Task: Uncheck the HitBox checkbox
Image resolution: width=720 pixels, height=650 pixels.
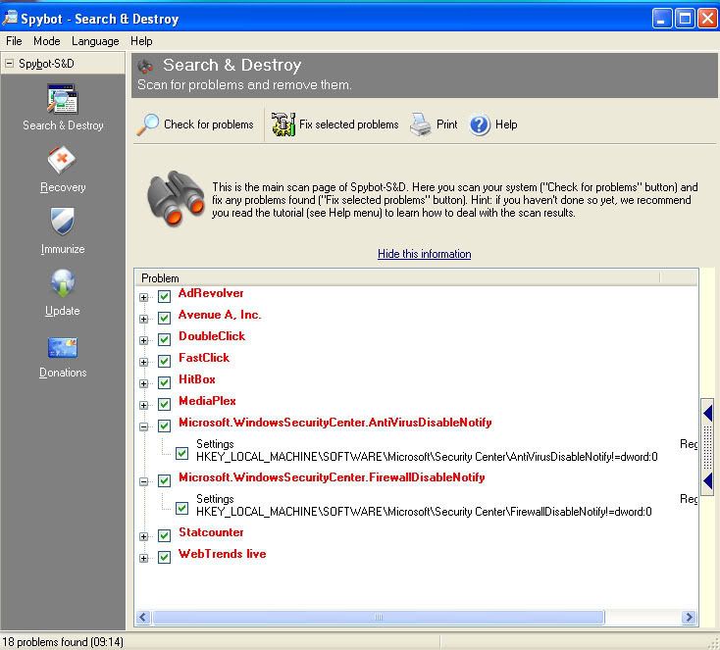Action: (164, 382)
